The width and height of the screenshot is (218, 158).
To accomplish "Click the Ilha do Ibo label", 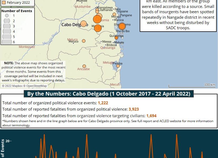I will coord(123,31).
